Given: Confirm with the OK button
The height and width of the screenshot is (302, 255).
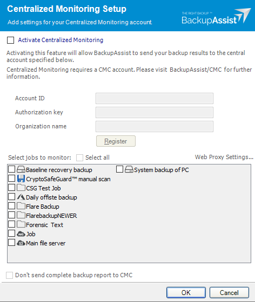Looking at the screenshot, I should click(186, 292).
